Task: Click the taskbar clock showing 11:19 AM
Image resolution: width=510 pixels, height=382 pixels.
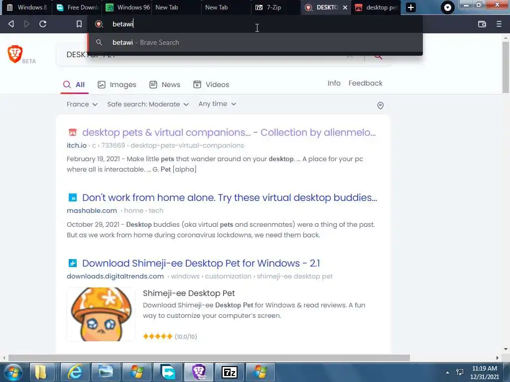Action: pos(484,372)
